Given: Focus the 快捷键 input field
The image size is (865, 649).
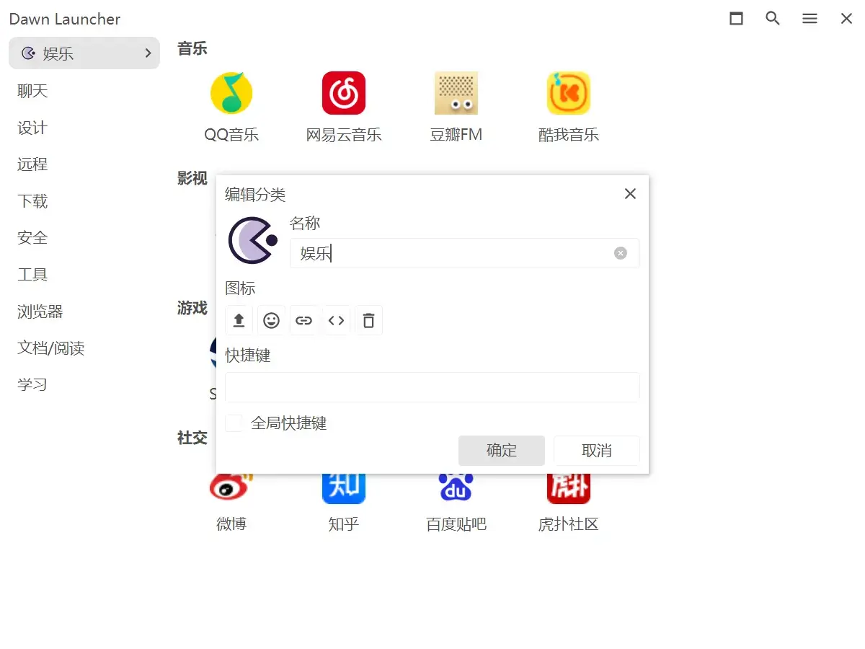Looking at the screenshot, I should pyautogui.click(x=432, y=387).
